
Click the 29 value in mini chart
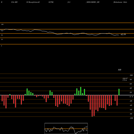[86, 127]
